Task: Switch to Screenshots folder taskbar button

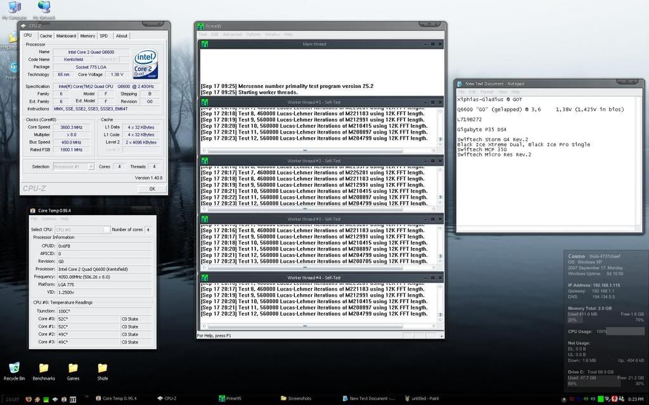Action: pos(296,399)
